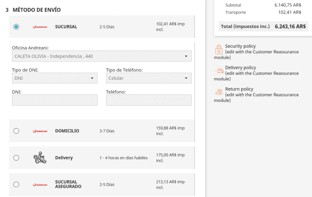Click Andreani logo in SUCURSAL row

point(40,27)
